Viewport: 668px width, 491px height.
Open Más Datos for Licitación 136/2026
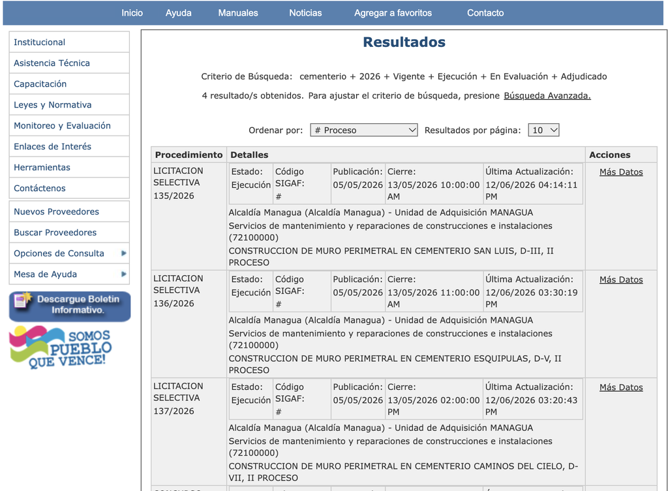point(621,280)
